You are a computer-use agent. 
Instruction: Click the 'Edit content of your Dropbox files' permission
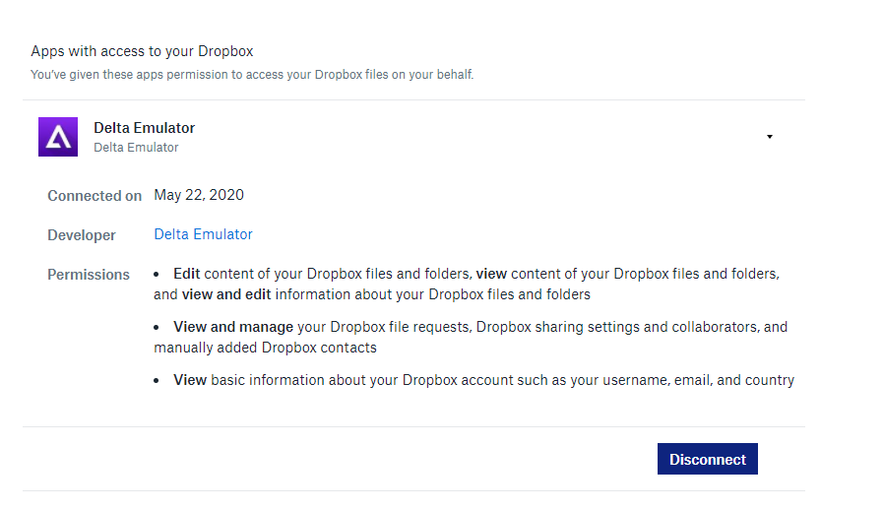coord(467,284)
